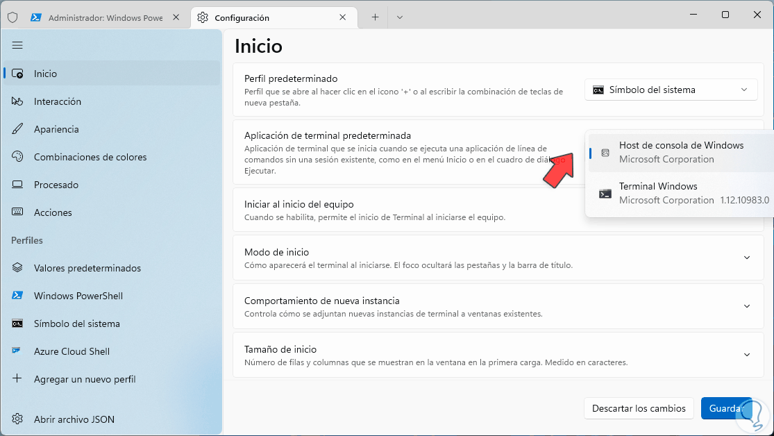This screenshot has width=774, height=436.
Task: Go to Inicio settings page
Action: click(x=112, y=74)
